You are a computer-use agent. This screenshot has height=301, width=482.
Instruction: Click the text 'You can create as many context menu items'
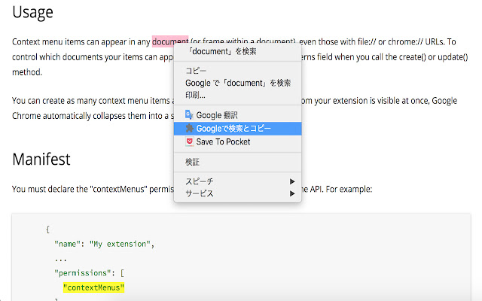(x=90, y=101)
